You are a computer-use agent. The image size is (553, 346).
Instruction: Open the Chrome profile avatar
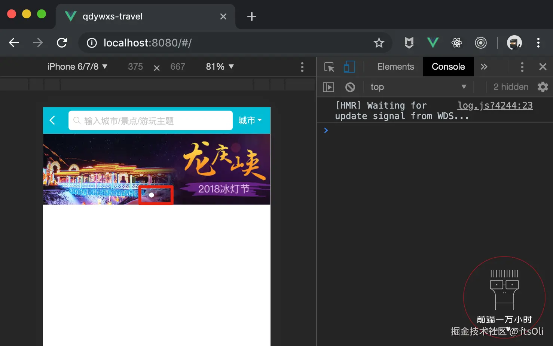514,43
